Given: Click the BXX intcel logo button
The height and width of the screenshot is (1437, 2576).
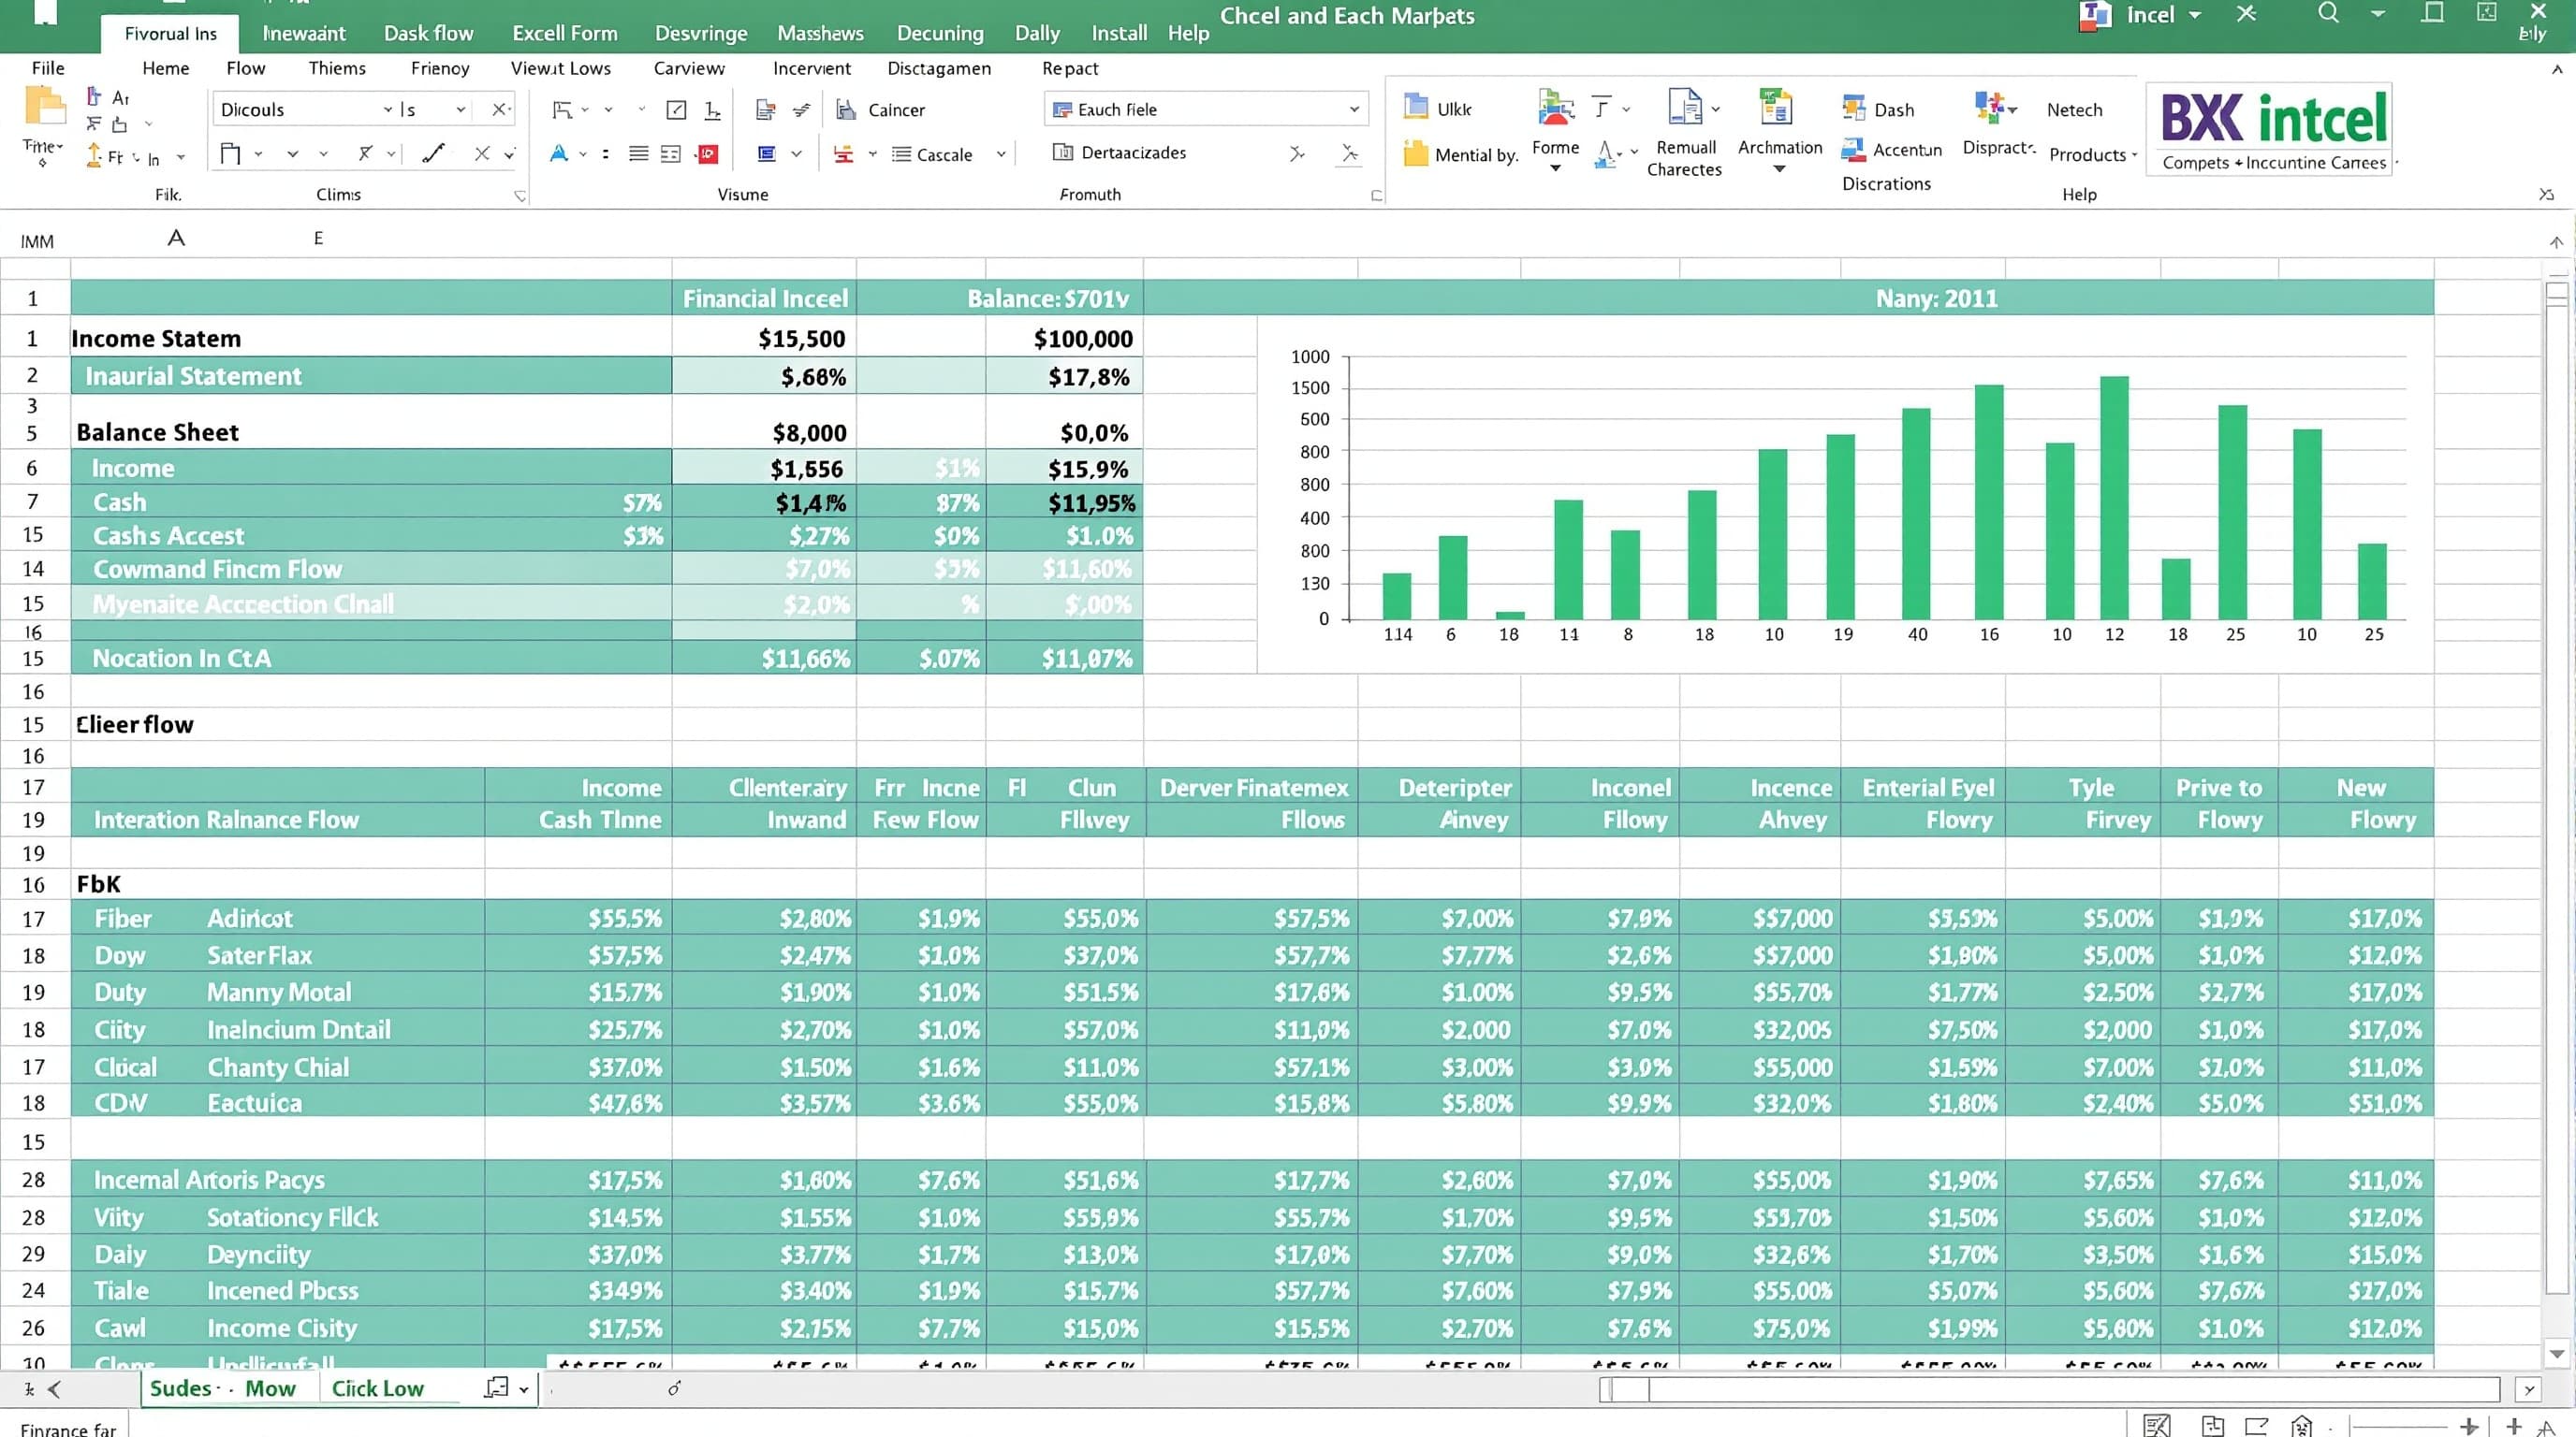Looking at the screenshot, I should pos(2269,130).
